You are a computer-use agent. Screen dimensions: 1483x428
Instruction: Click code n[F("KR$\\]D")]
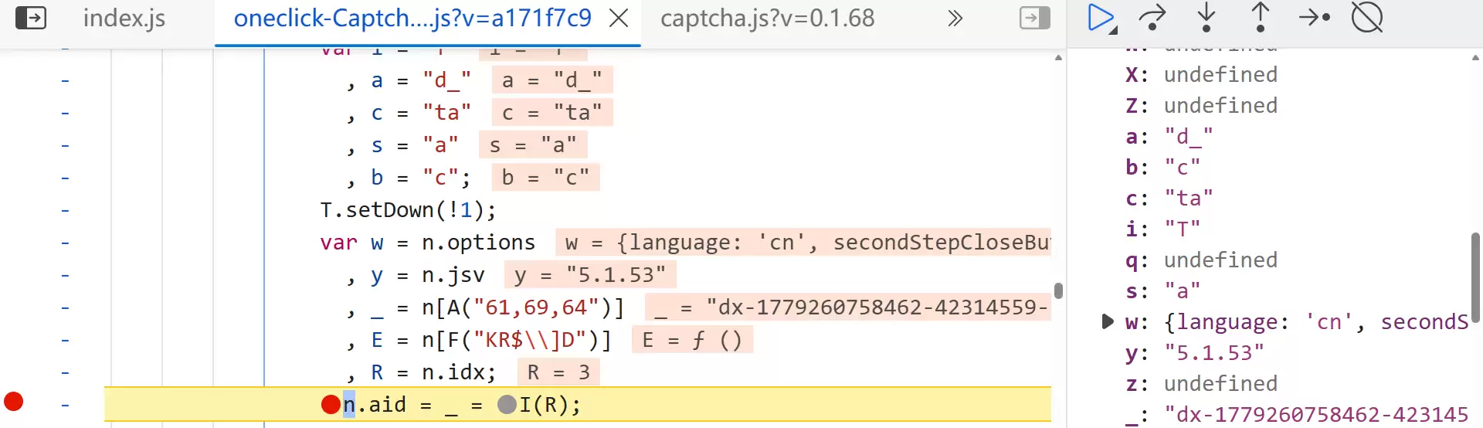(517, 340)
